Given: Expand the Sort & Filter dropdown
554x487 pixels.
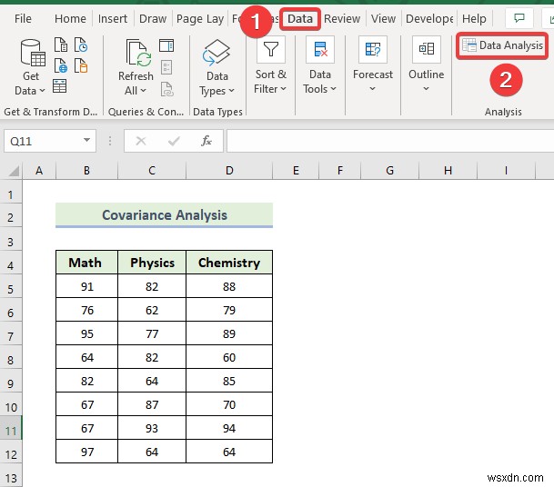Looking at the screenshot, I should pyautogui.click(x=283, y=89).
